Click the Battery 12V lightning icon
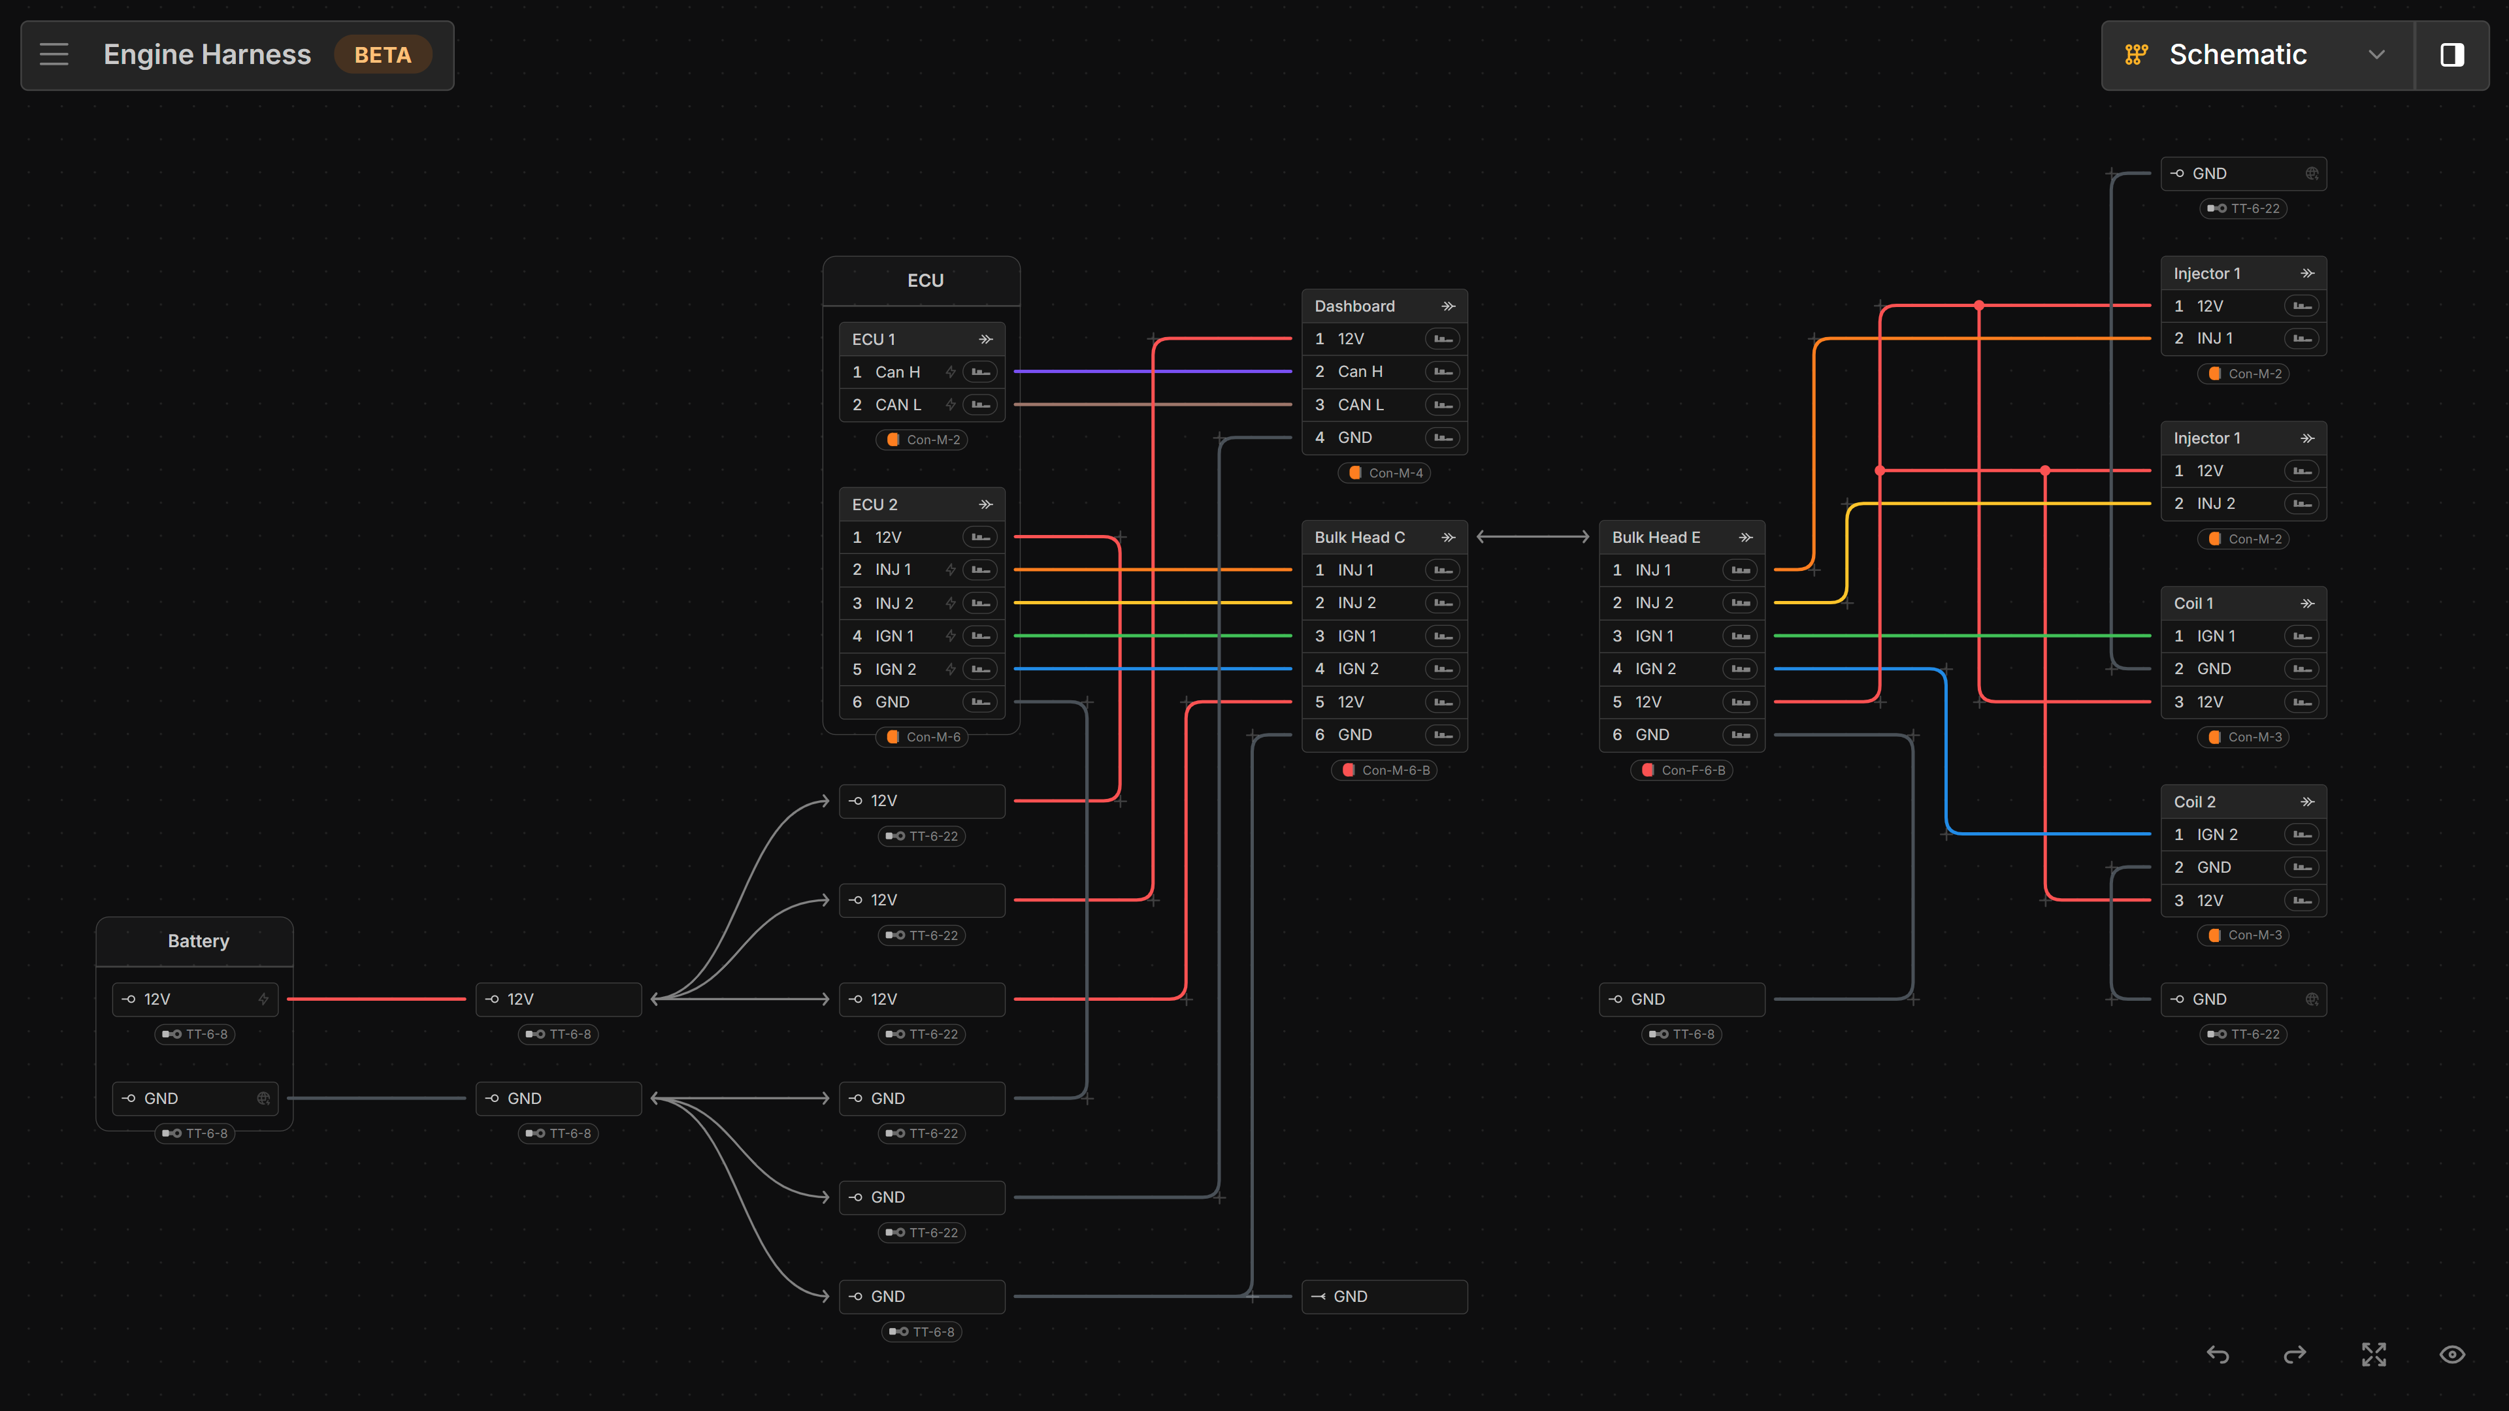The height and width of the screenshot is (1411, 2509). [x=263, y=999]
